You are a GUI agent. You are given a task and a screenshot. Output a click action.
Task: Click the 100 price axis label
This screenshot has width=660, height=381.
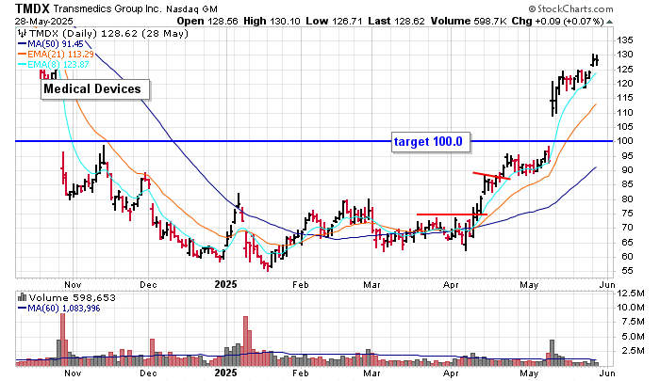624,141
